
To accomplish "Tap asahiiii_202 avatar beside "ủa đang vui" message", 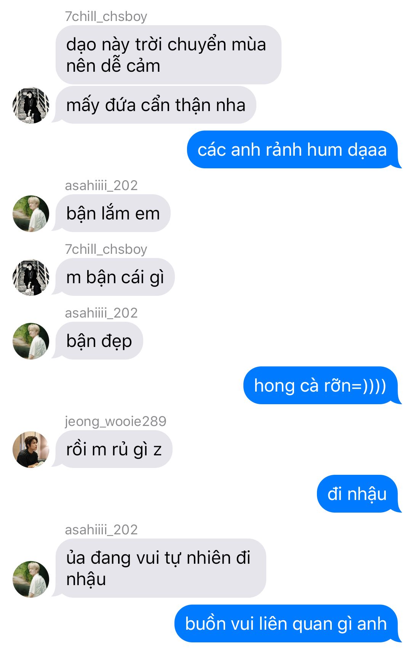I will (x=31, y=579).
